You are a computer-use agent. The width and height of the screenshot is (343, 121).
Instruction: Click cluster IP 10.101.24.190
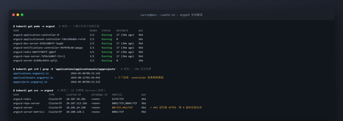(76, 107)
